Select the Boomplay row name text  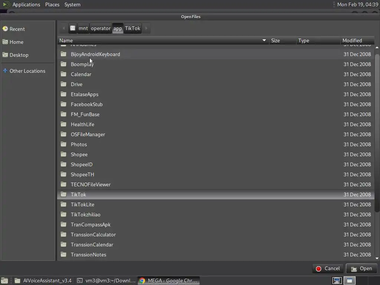[x=82, y=64]
